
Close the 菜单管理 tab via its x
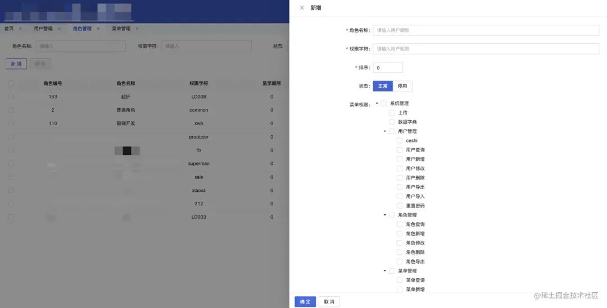pos(137,29)
